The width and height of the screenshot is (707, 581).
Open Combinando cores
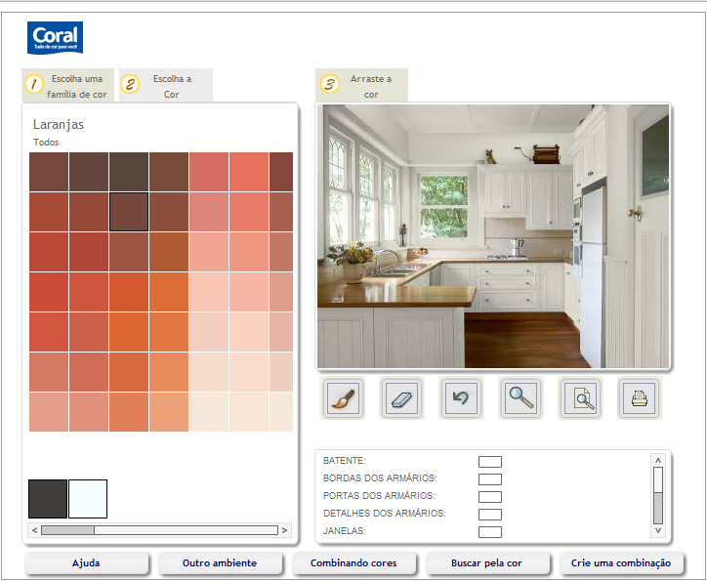pos(353,563)
